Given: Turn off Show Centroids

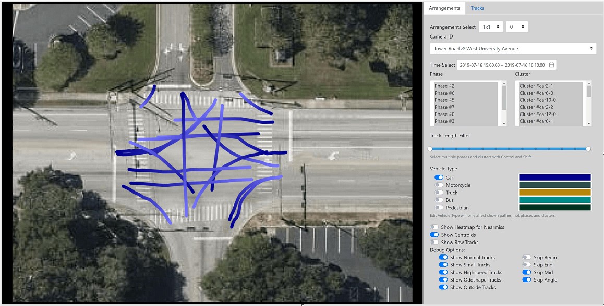Looking at the screenshot, I should coord(434,235).
